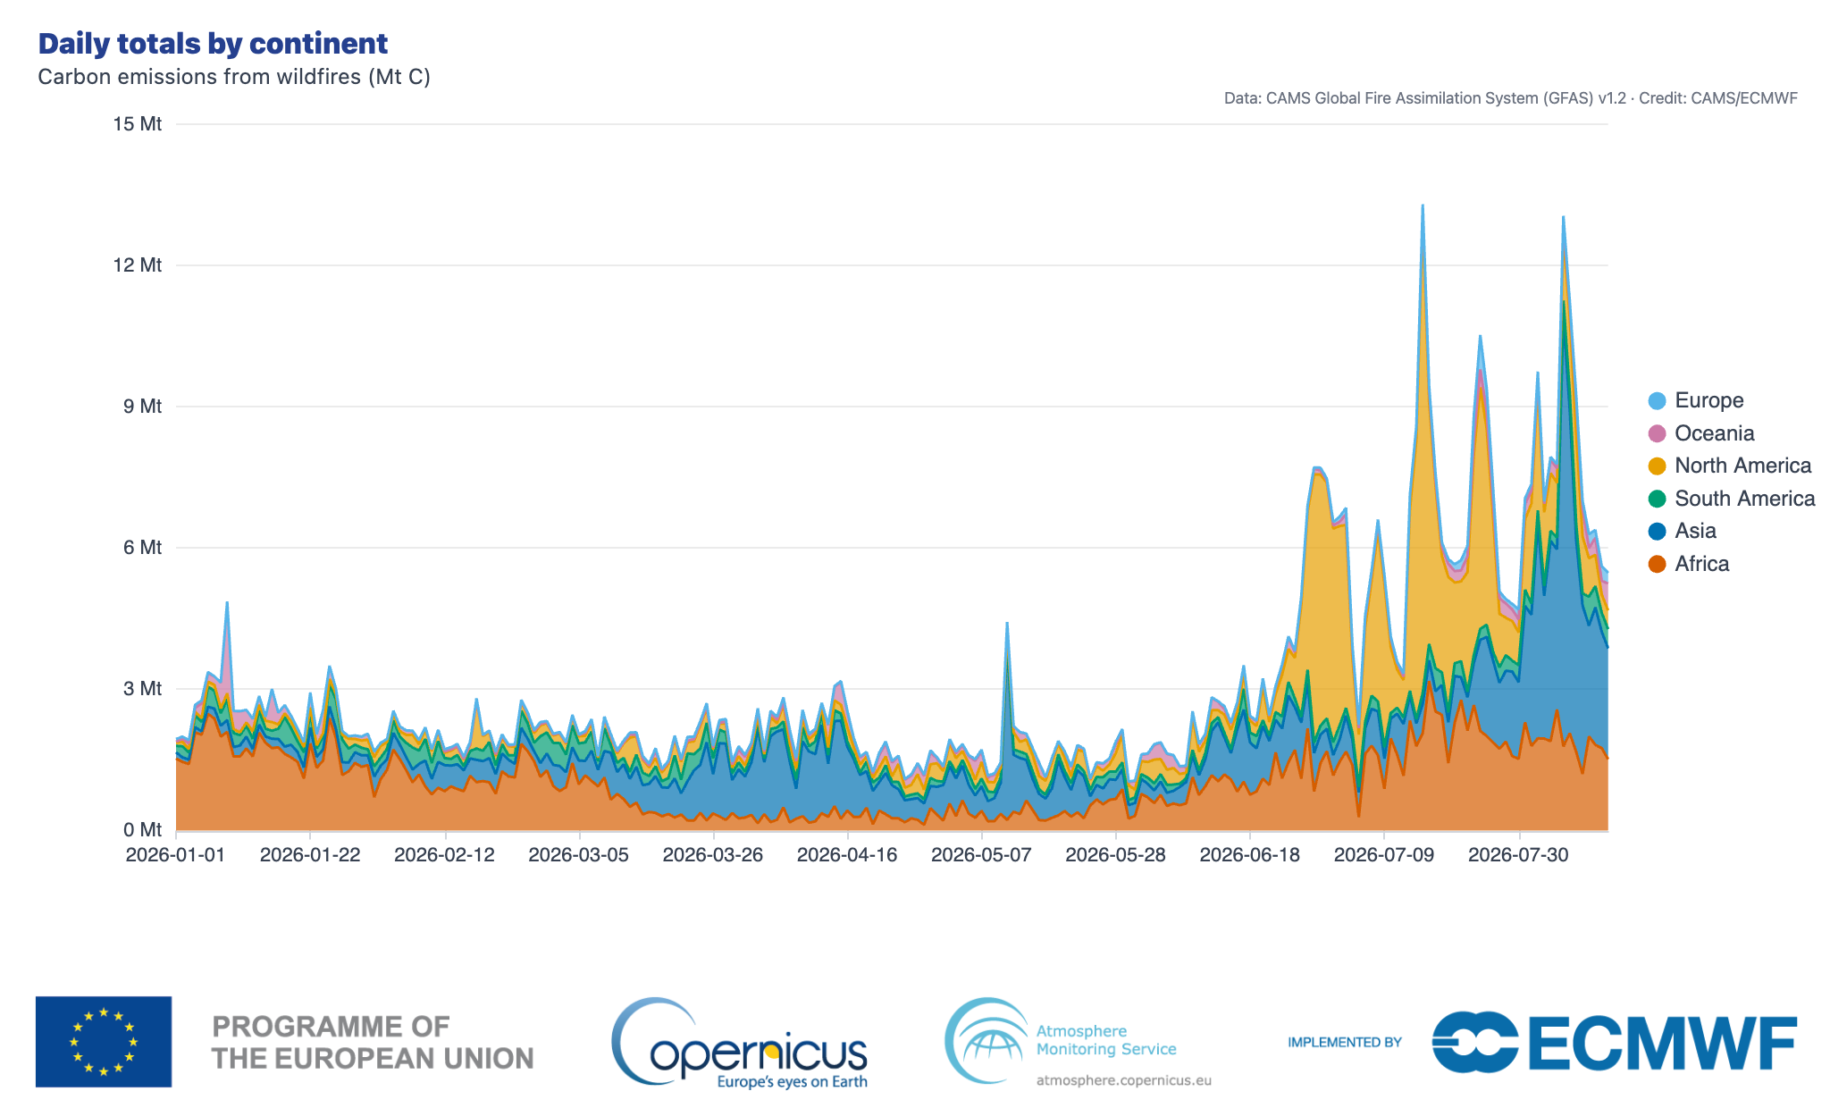The height and width of the screenshot is (1108, 1830).
Task: Click the highest mid-July emissions peak
Action: 1423,206
